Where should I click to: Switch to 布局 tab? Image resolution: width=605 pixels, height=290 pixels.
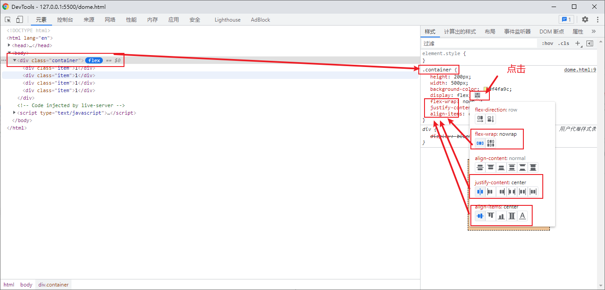pyautogui.click(x=490, y=32)
